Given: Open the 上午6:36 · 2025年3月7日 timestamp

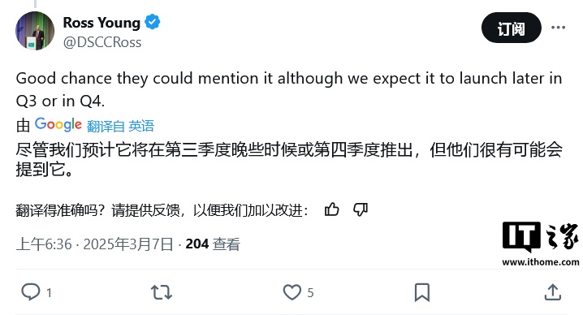Looking at the screenshot, I should [x=95, y=244].
